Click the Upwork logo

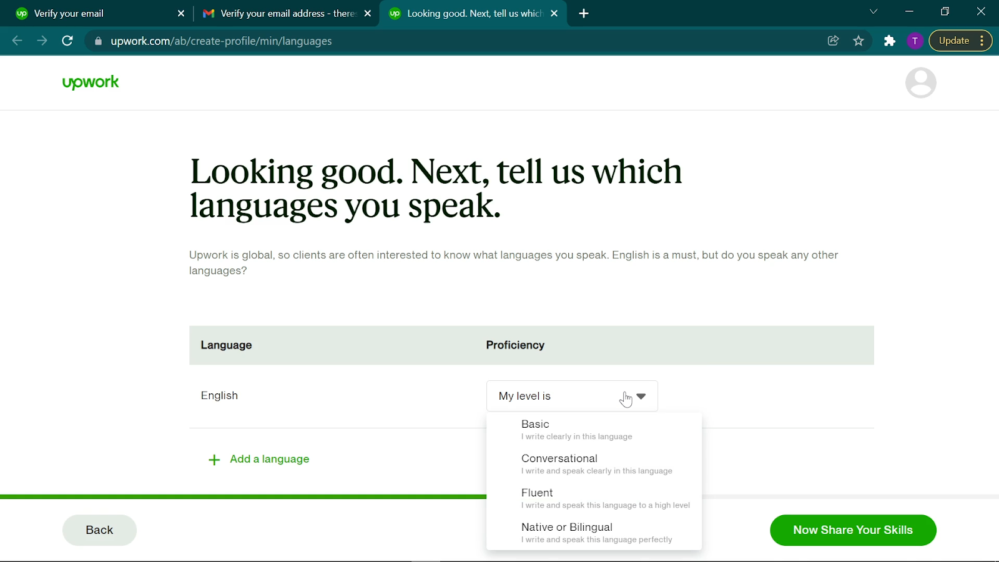(x=91, y=82)
